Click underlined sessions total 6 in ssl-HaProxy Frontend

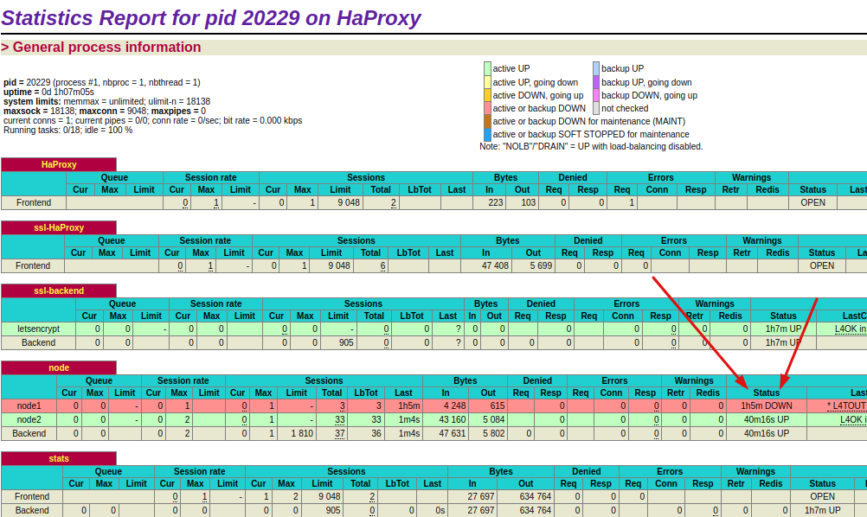tap(382, 266)
